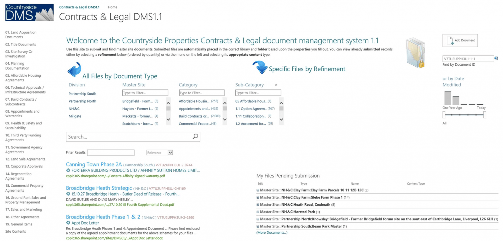Screen dimensions: 503x241
Task: Open the Canning Town Phase 2A document
Action: [x=94, y=164]
